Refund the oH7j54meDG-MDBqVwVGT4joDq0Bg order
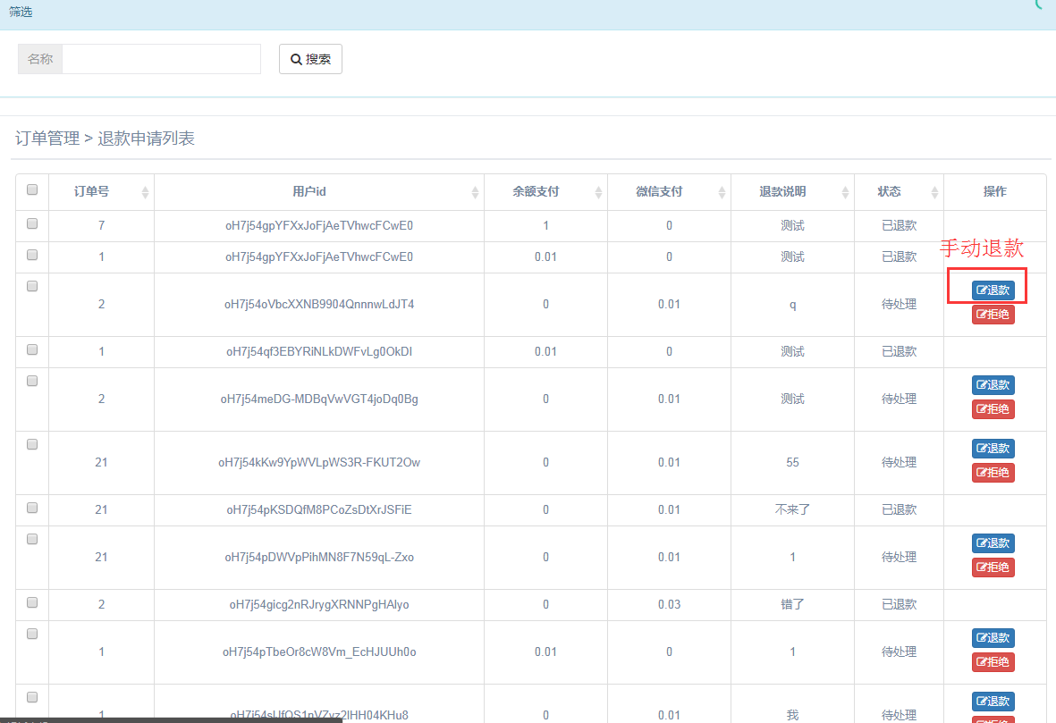The image size is (1056, 723). coord(993,385)
